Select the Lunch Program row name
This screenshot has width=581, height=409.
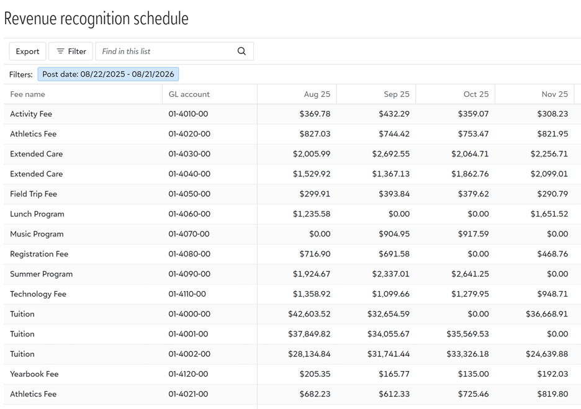[x=37, y=213]
